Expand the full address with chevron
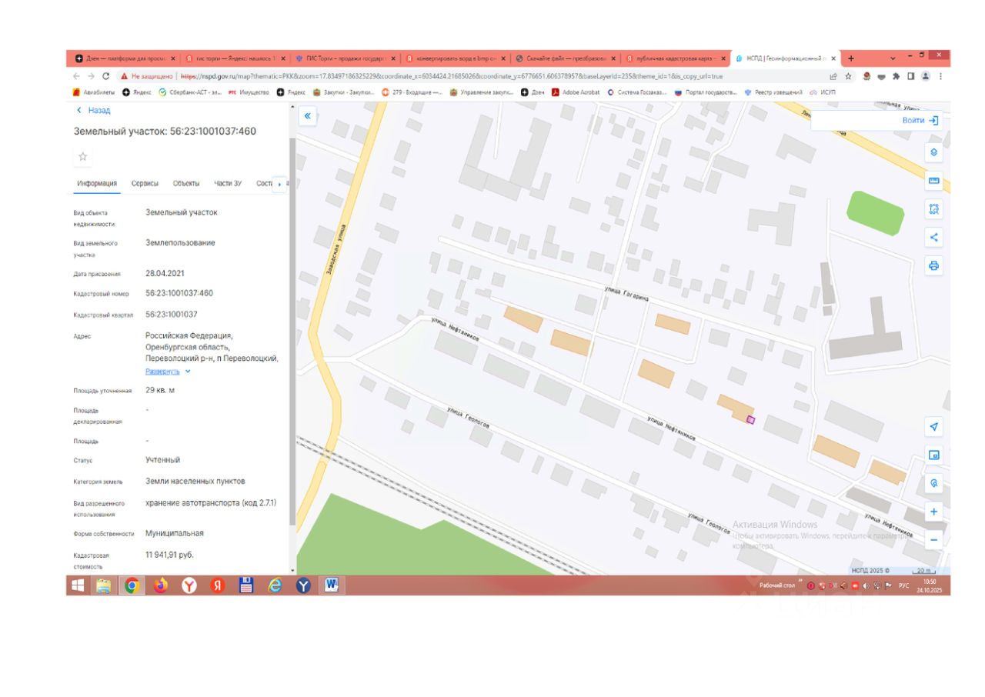985x697 pixels. pyautogui.click(x=188, y=372)
